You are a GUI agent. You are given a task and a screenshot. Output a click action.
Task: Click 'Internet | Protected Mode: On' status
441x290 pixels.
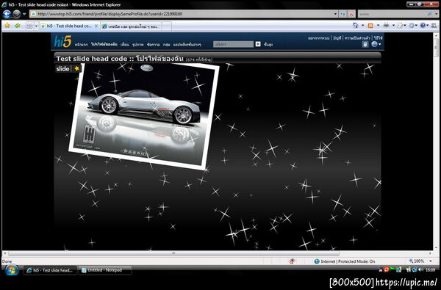345,261
